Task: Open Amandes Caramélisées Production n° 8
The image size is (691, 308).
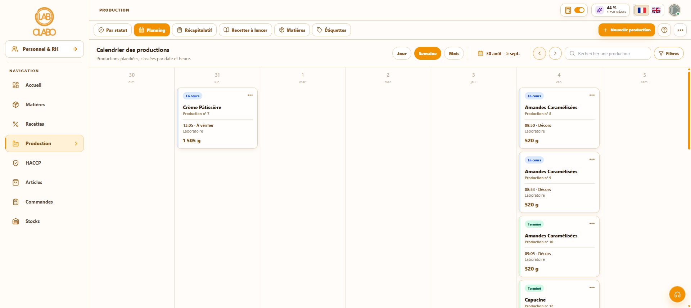Action: [559, 118]
